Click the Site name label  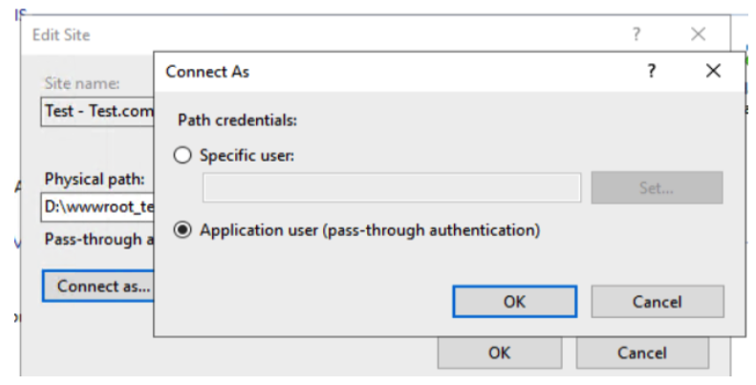(81, 84)
